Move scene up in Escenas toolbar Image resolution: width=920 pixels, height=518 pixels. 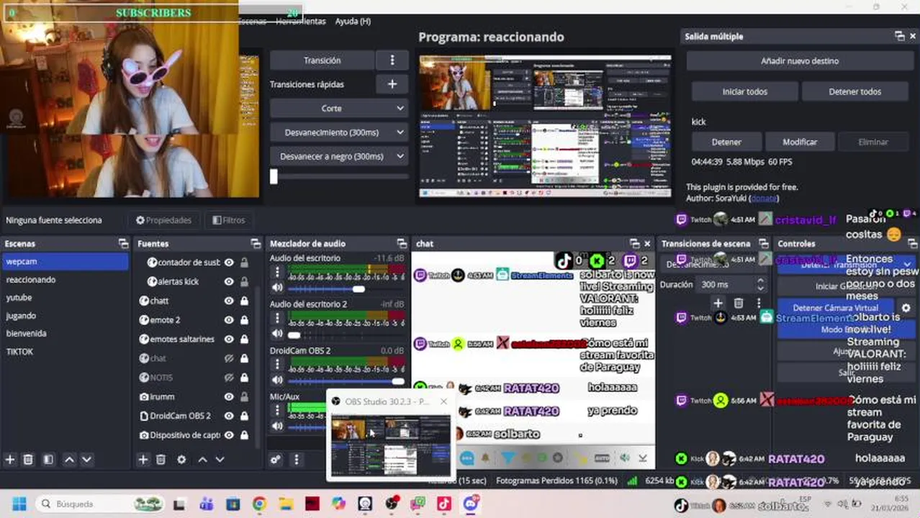pos(69,459)
